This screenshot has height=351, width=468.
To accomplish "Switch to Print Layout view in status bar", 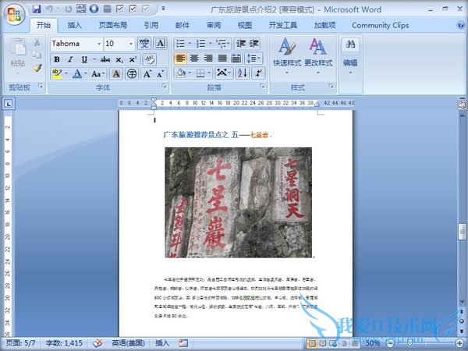I will [312, 343].
